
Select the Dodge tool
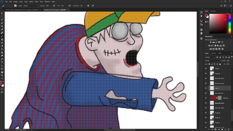(x=2, y=56)
